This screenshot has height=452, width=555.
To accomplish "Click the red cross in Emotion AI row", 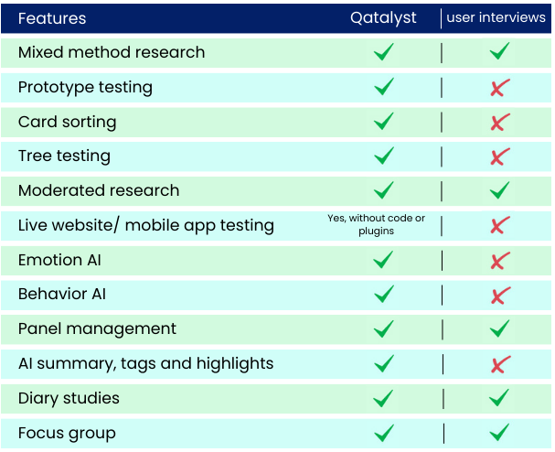I will coord(500,261).
